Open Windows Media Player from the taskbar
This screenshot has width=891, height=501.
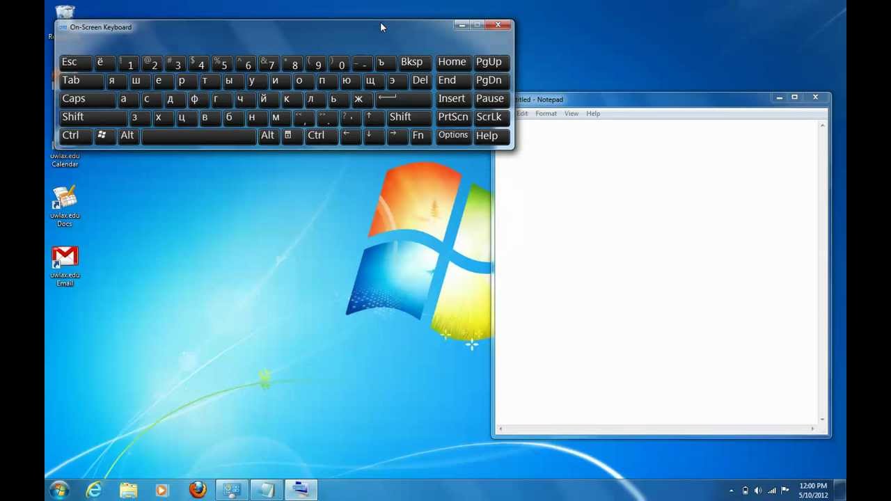(162, 490)
